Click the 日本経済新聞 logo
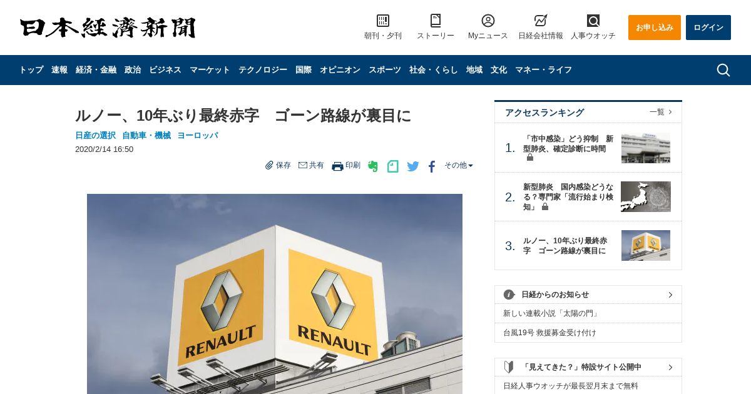The height and width of the screenshot is (394, 751). (108, 28)
